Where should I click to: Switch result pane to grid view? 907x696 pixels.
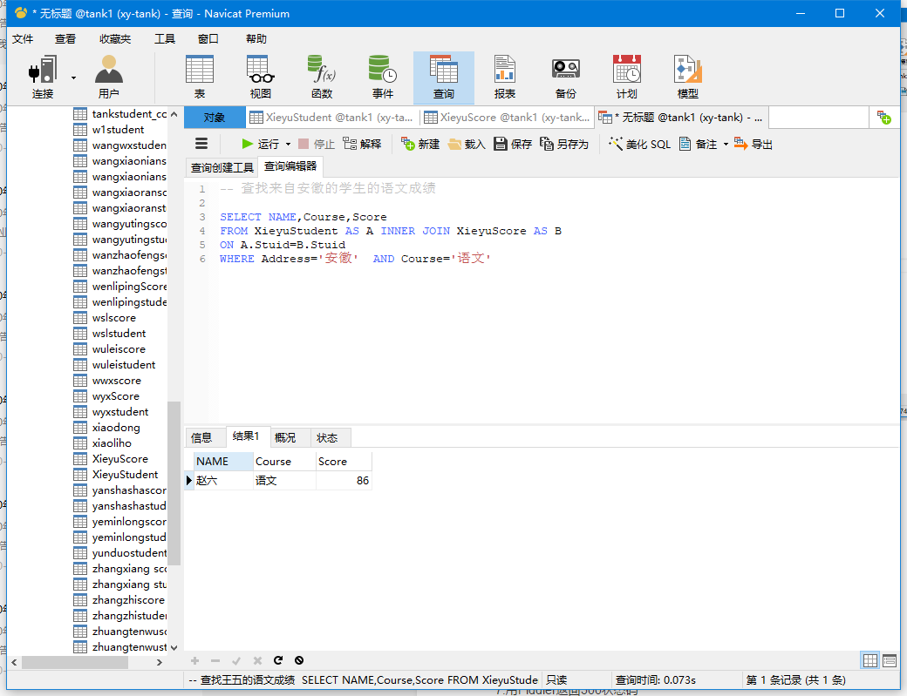(x=870, y=660)
